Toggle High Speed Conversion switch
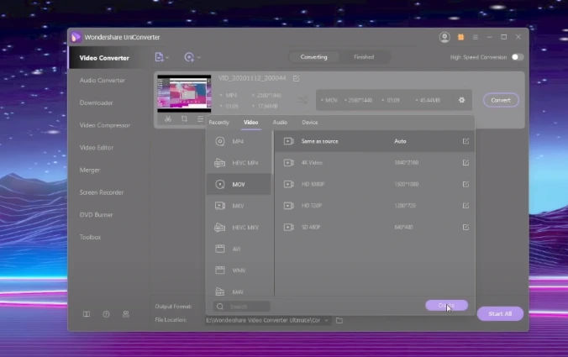568x357 pixels. tap(518, 57)
